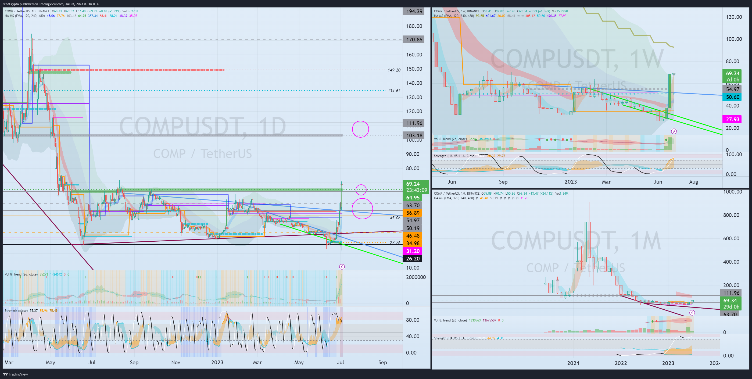752x379 pixels.
Task: Open the lightning event icon on daily chart
Action: click(x=342, y=267)
